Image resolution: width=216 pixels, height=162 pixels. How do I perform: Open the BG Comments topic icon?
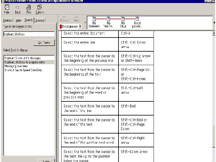pos(94,22)
